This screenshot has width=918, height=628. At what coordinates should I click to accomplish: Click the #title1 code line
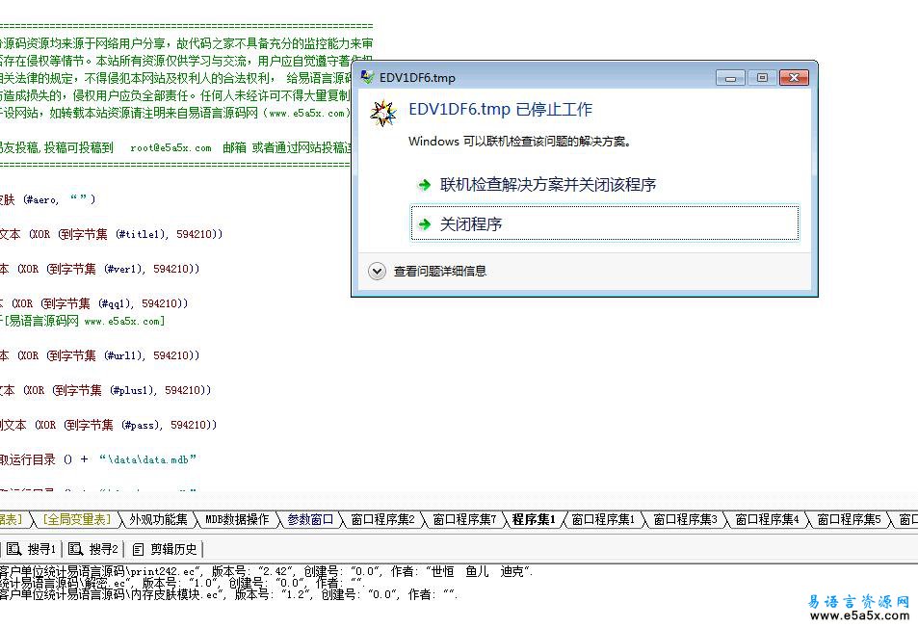(x=111, y=234)
